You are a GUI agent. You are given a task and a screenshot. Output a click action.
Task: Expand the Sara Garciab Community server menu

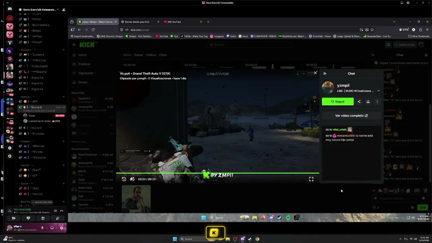pos(38,10)
